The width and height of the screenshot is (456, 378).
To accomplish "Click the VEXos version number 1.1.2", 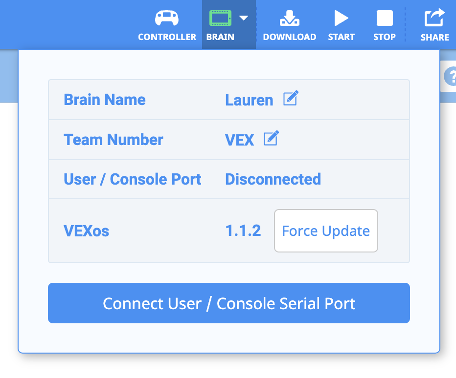I will point(243,231).
